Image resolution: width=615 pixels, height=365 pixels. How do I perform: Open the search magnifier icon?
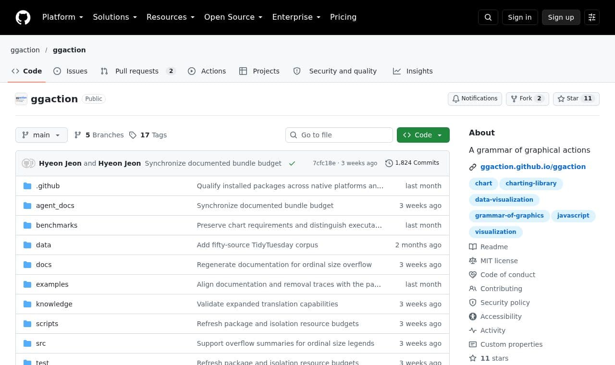tap(488, 17)
